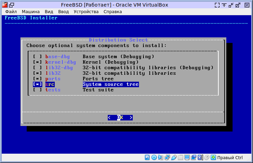Open the Файл menu
This screenshot has width=253, height=163.
[x=11, y=12]
